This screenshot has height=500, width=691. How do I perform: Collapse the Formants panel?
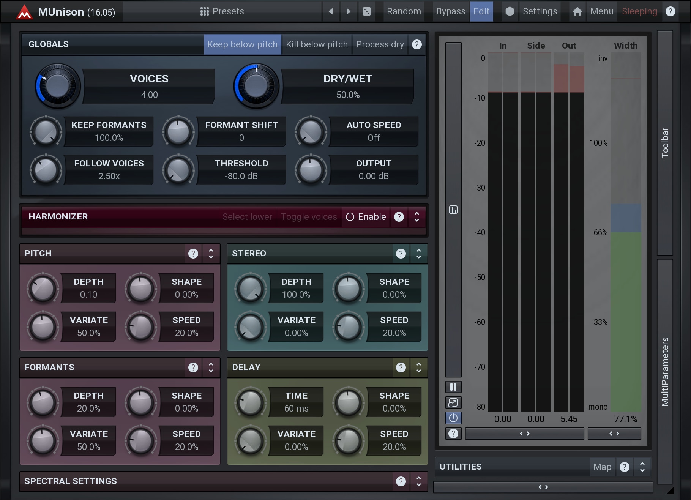211,368
